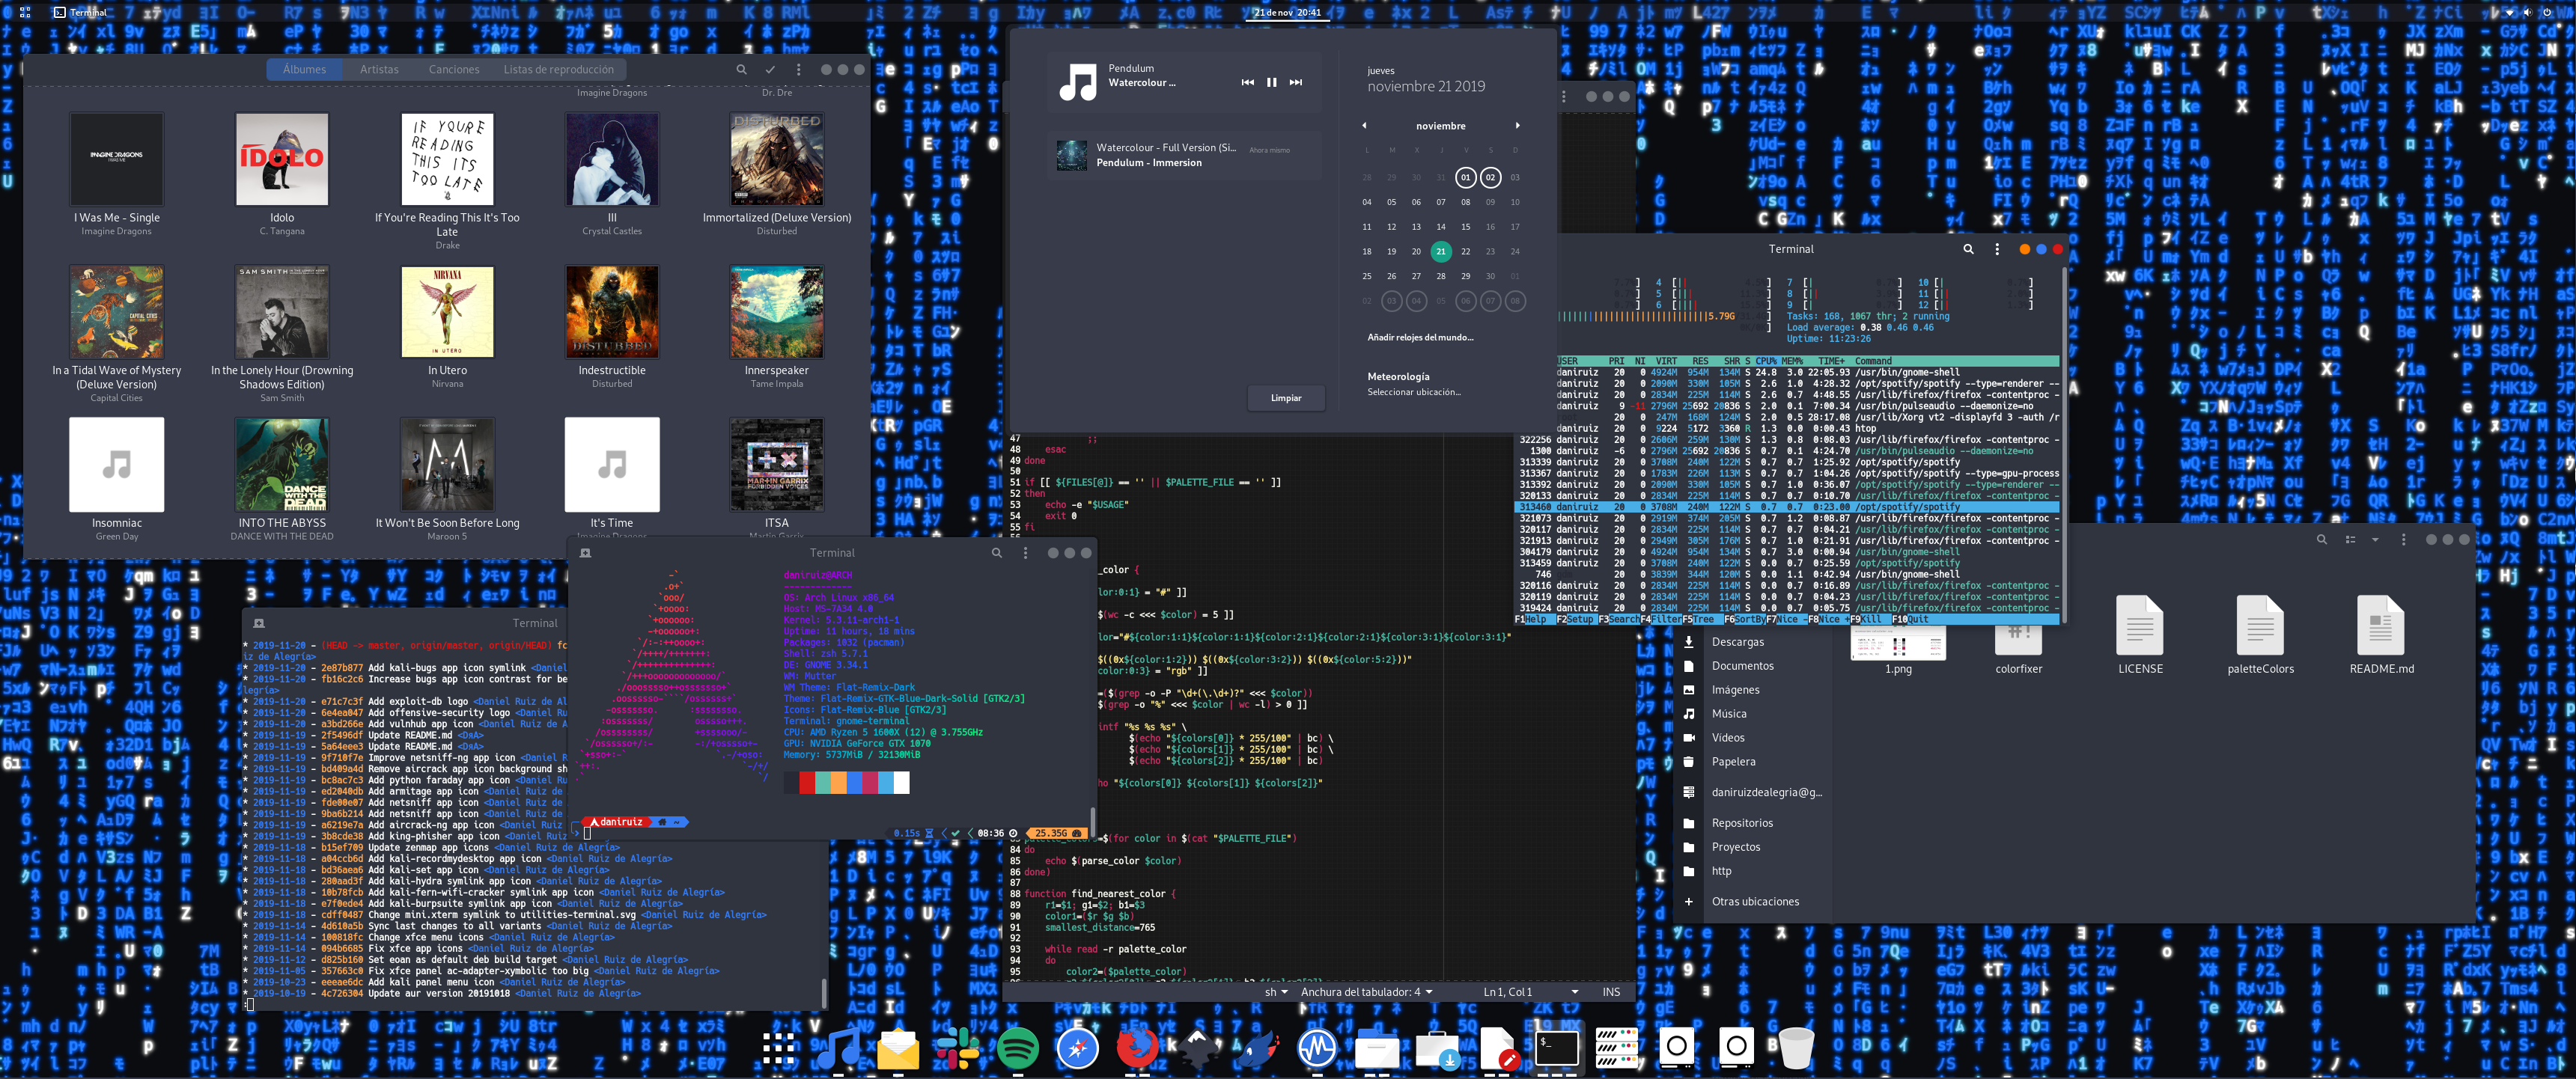The height and width of the screenshot is (1079, 2576).
Task: Click the Limpiar notifications button
Action: point(1286,397)
